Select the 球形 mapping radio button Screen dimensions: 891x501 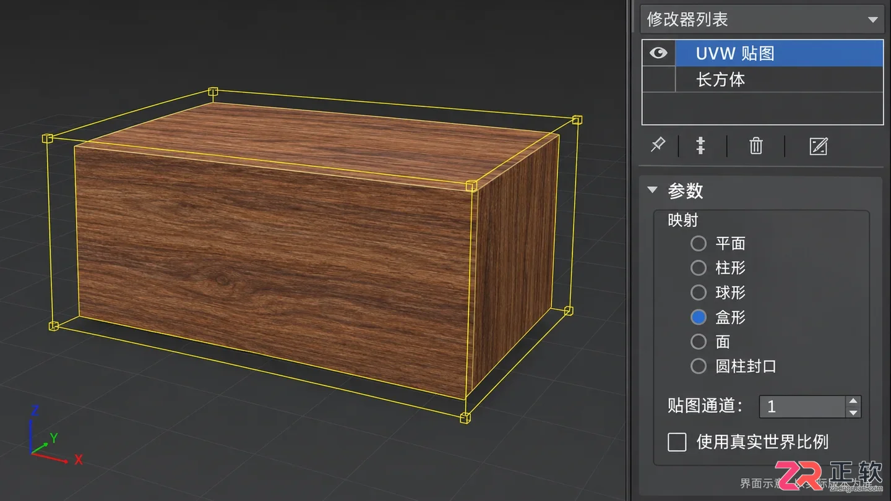click(x=699, y=293)
